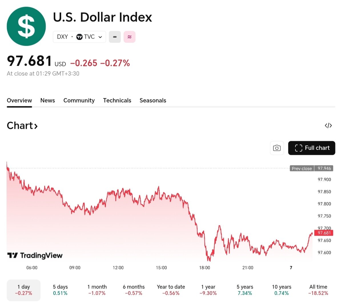Viewport: 342px width, 307px height.
Task: Click the Prev close 97.946 marker
Action: coord(312,168)
